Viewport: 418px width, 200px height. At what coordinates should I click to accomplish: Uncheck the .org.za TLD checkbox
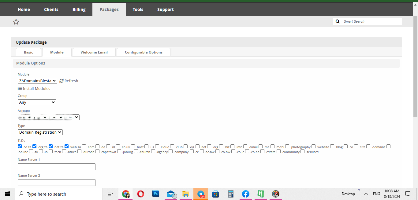35,146
